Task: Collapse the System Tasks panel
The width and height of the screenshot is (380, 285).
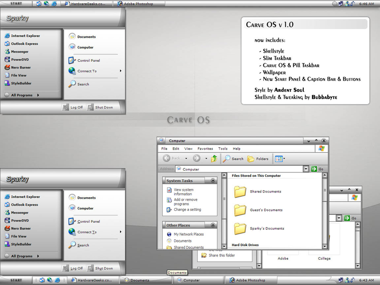Action: click(x=213, y=181)
